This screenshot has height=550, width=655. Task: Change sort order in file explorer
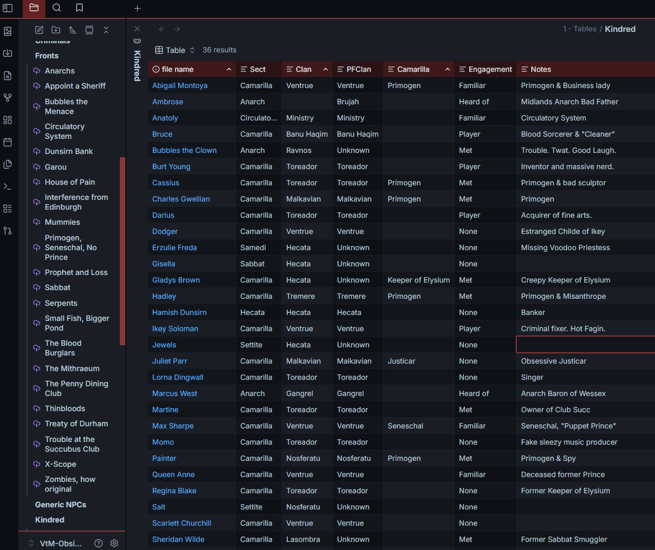click(x=72, y=30)
